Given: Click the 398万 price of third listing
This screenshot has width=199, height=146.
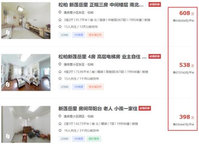Looking at the screenshot, I should pyautogui.click(x=187, y=117).
